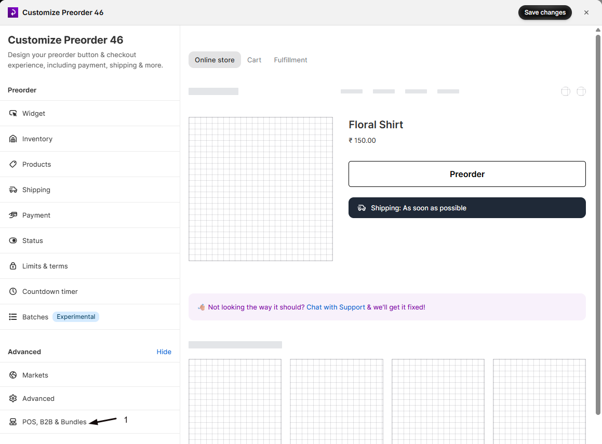
Task: Click the Markets globe icon
Action: coord(13,375)
